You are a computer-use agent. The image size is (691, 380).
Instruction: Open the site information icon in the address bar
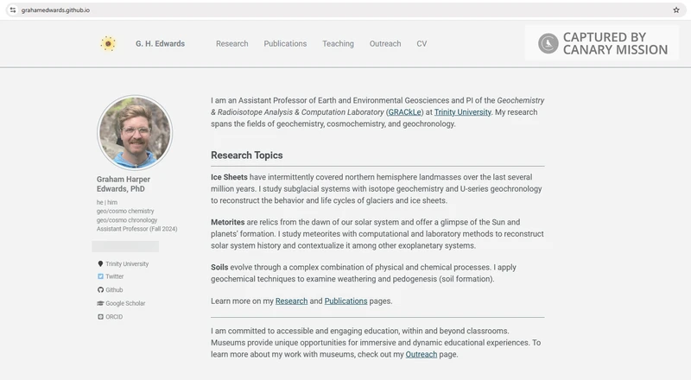click(x=13, y=10)
